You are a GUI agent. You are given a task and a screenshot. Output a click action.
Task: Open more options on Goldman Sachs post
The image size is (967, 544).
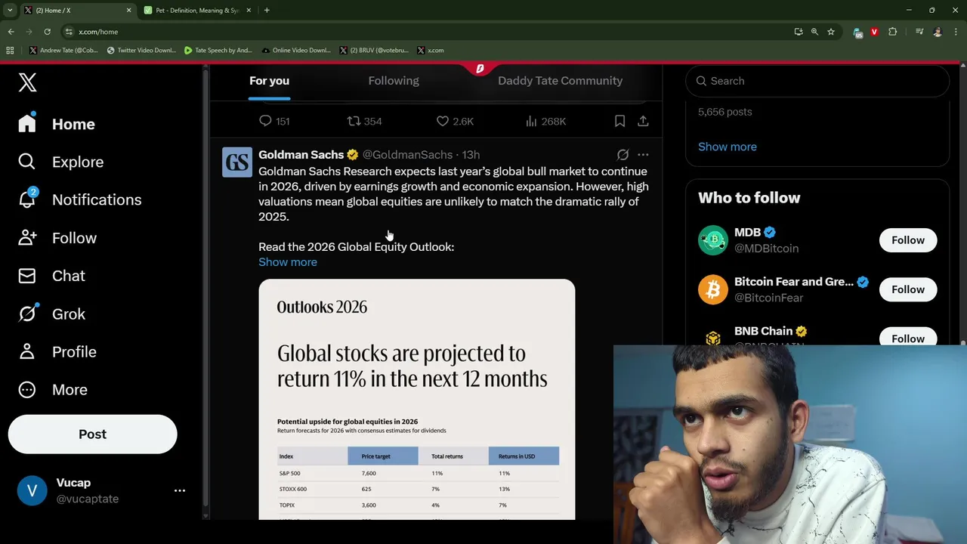pos(643,154)
